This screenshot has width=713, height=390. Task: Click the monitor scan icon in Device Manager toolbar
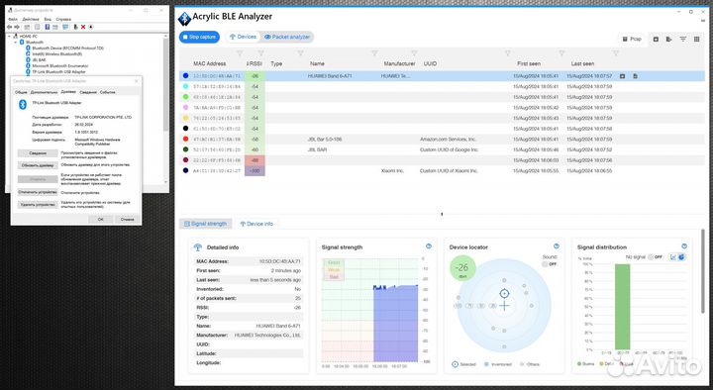pyautogui.click(x=66, y=28)
